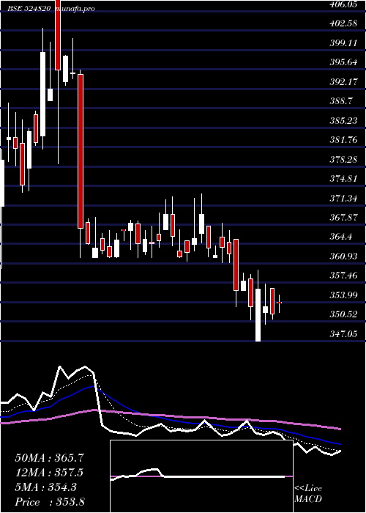This screenshot has width=366, height=513.
Task: Click the 406.05 price axis label
Action: point(343,4)
